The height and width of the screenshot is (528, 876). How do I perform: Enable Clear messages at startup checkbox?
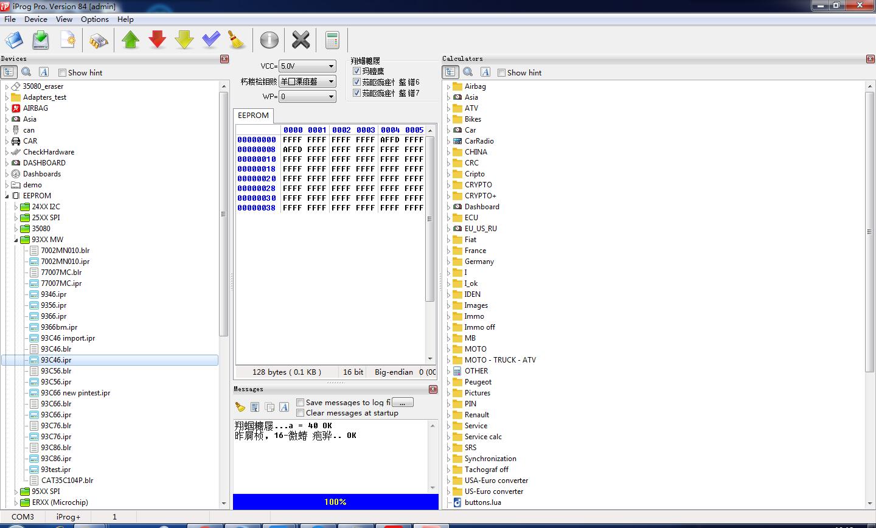[x=301, y=413]
